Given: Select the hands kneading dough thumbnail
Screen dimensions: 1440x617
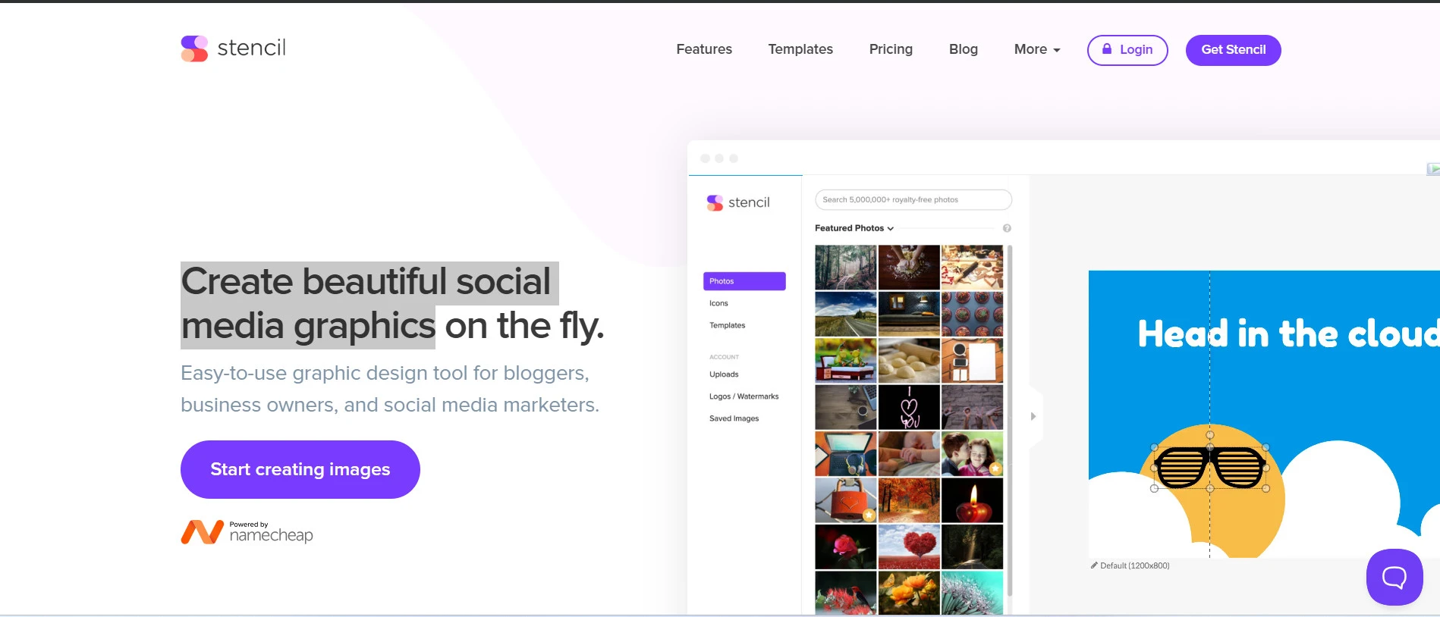Looking at the screenshot, I should [909, 267].
